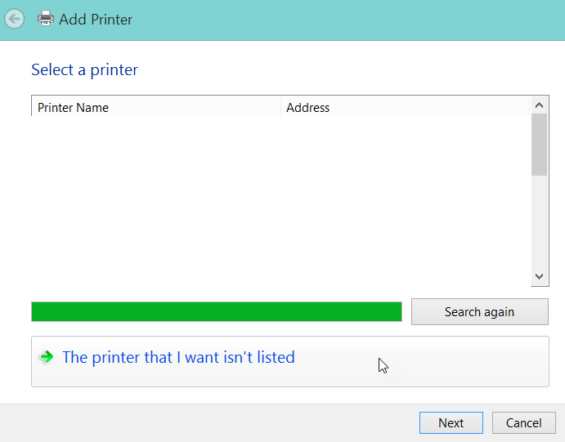The image size is (565, 442).
Task: Click the printer icon in the title bar
Action: click(46, 19)
